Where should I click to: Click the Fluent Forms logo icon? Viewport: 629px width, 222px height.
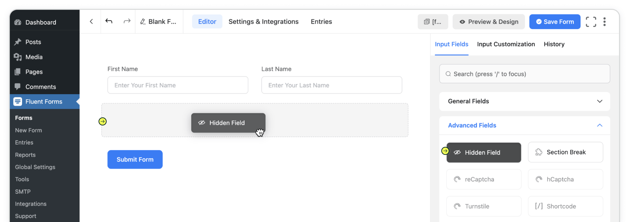click(x=18, y=101)
